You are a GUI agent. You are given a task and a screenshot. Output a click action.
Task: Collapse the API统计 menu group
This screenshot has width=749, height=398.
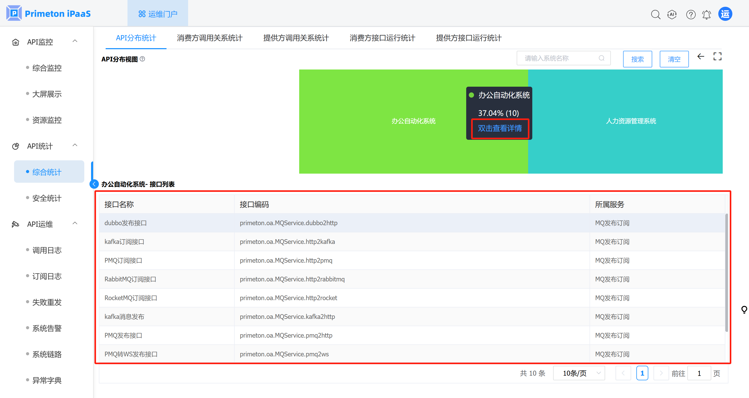(75, 146)
